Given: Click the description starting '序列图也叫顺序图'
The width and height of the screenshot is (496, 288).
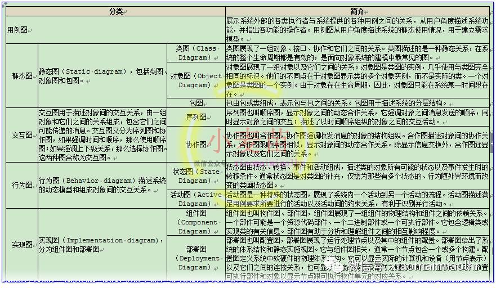Looking at the screenshot, I should tap(358, 117).
